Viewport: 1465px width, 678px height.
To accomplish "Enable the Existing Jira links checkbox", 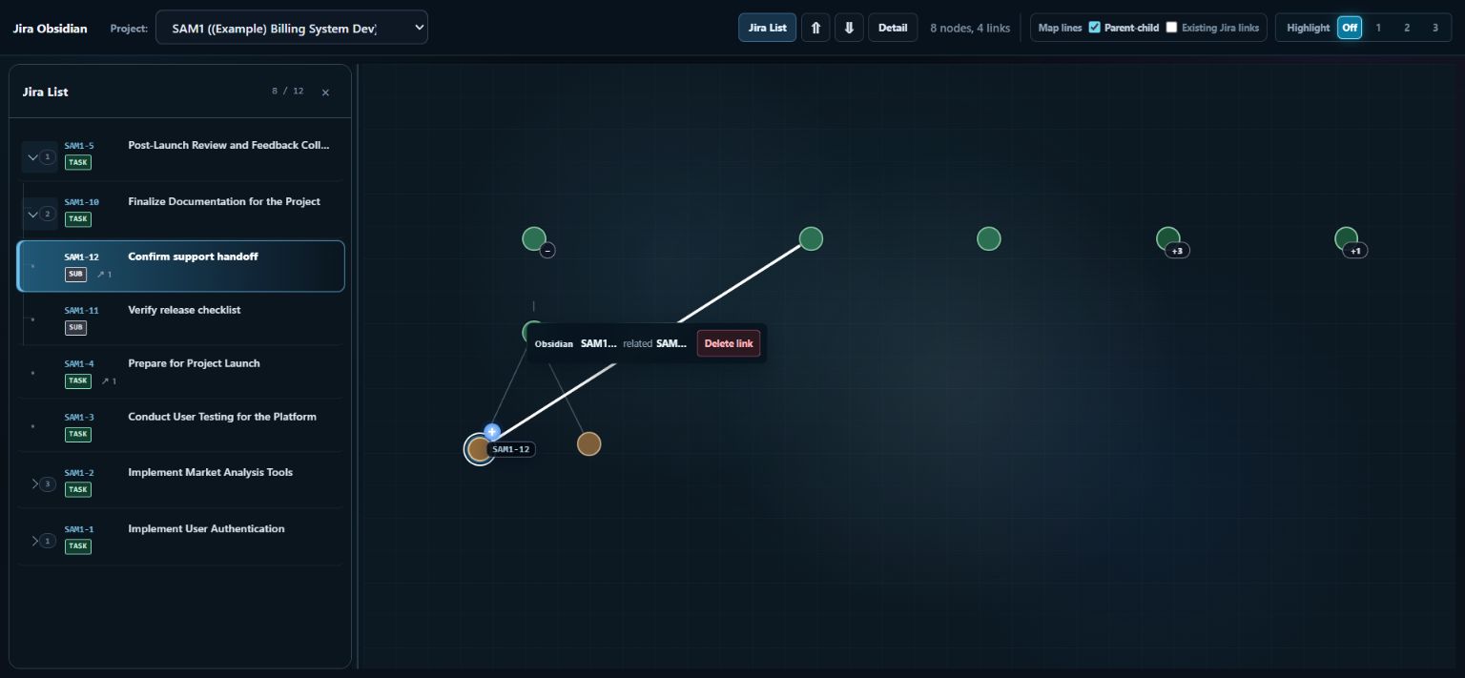I will [x=1171, y=28].
